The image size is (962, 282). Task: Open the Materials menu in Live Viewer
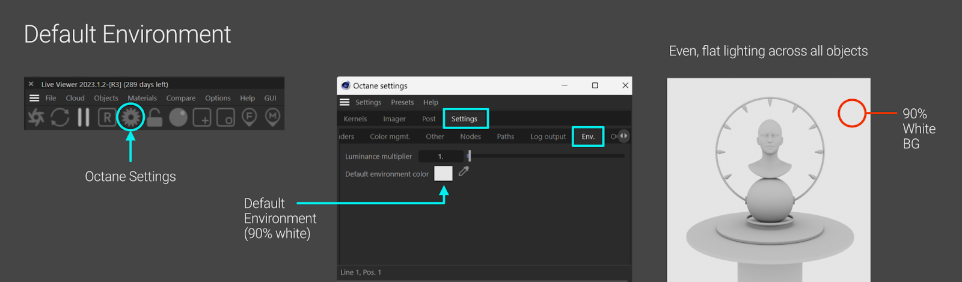142,98
